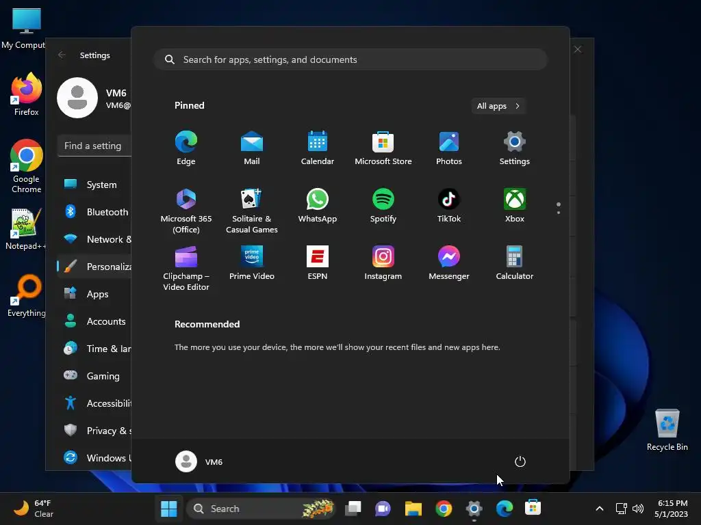Close the Settings window
701x525 pixels.
[x=578, y=49]
